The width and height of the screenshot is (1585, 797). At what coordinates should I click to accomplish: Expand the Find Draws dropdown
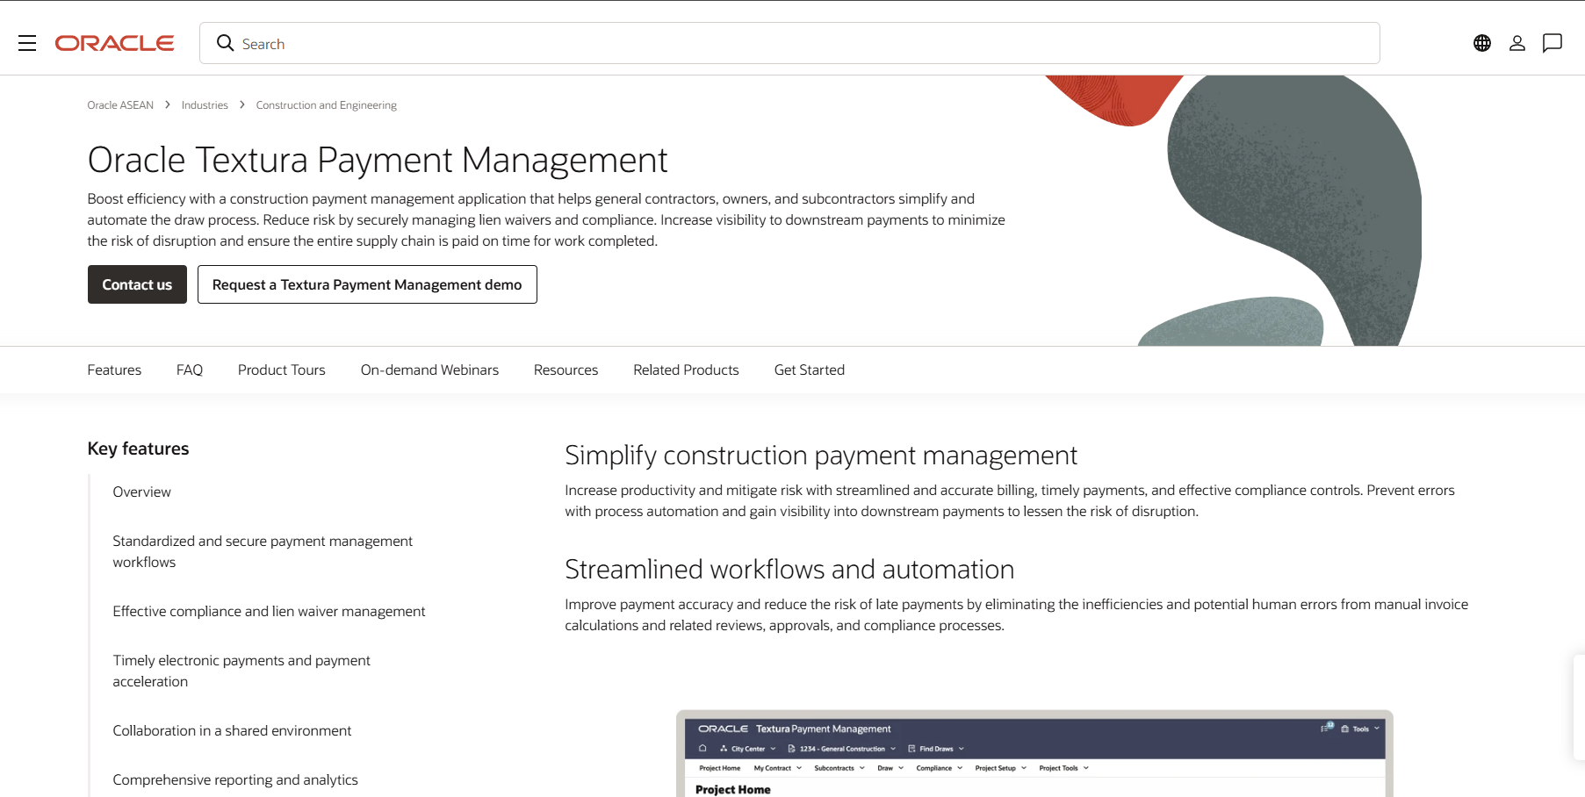(936, 749)
